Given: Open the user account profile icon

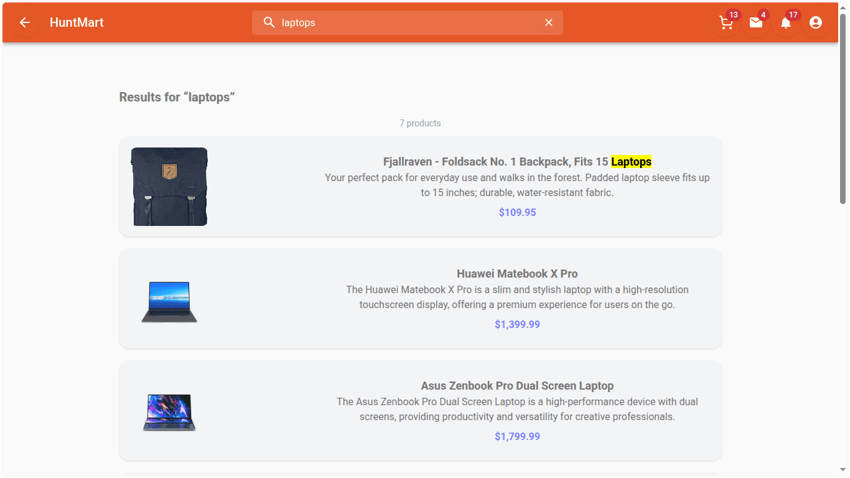Looking at the screenshot, I should (816, 22).
